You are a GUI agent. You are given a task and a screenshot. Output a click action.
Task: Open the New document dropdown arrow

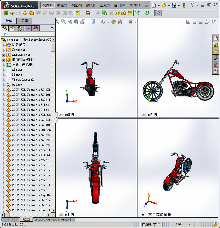(x=159, y=6)
